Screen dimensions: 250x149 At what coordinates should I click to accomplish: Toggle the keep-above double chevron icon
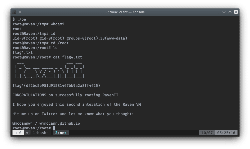tap(20, 12)
